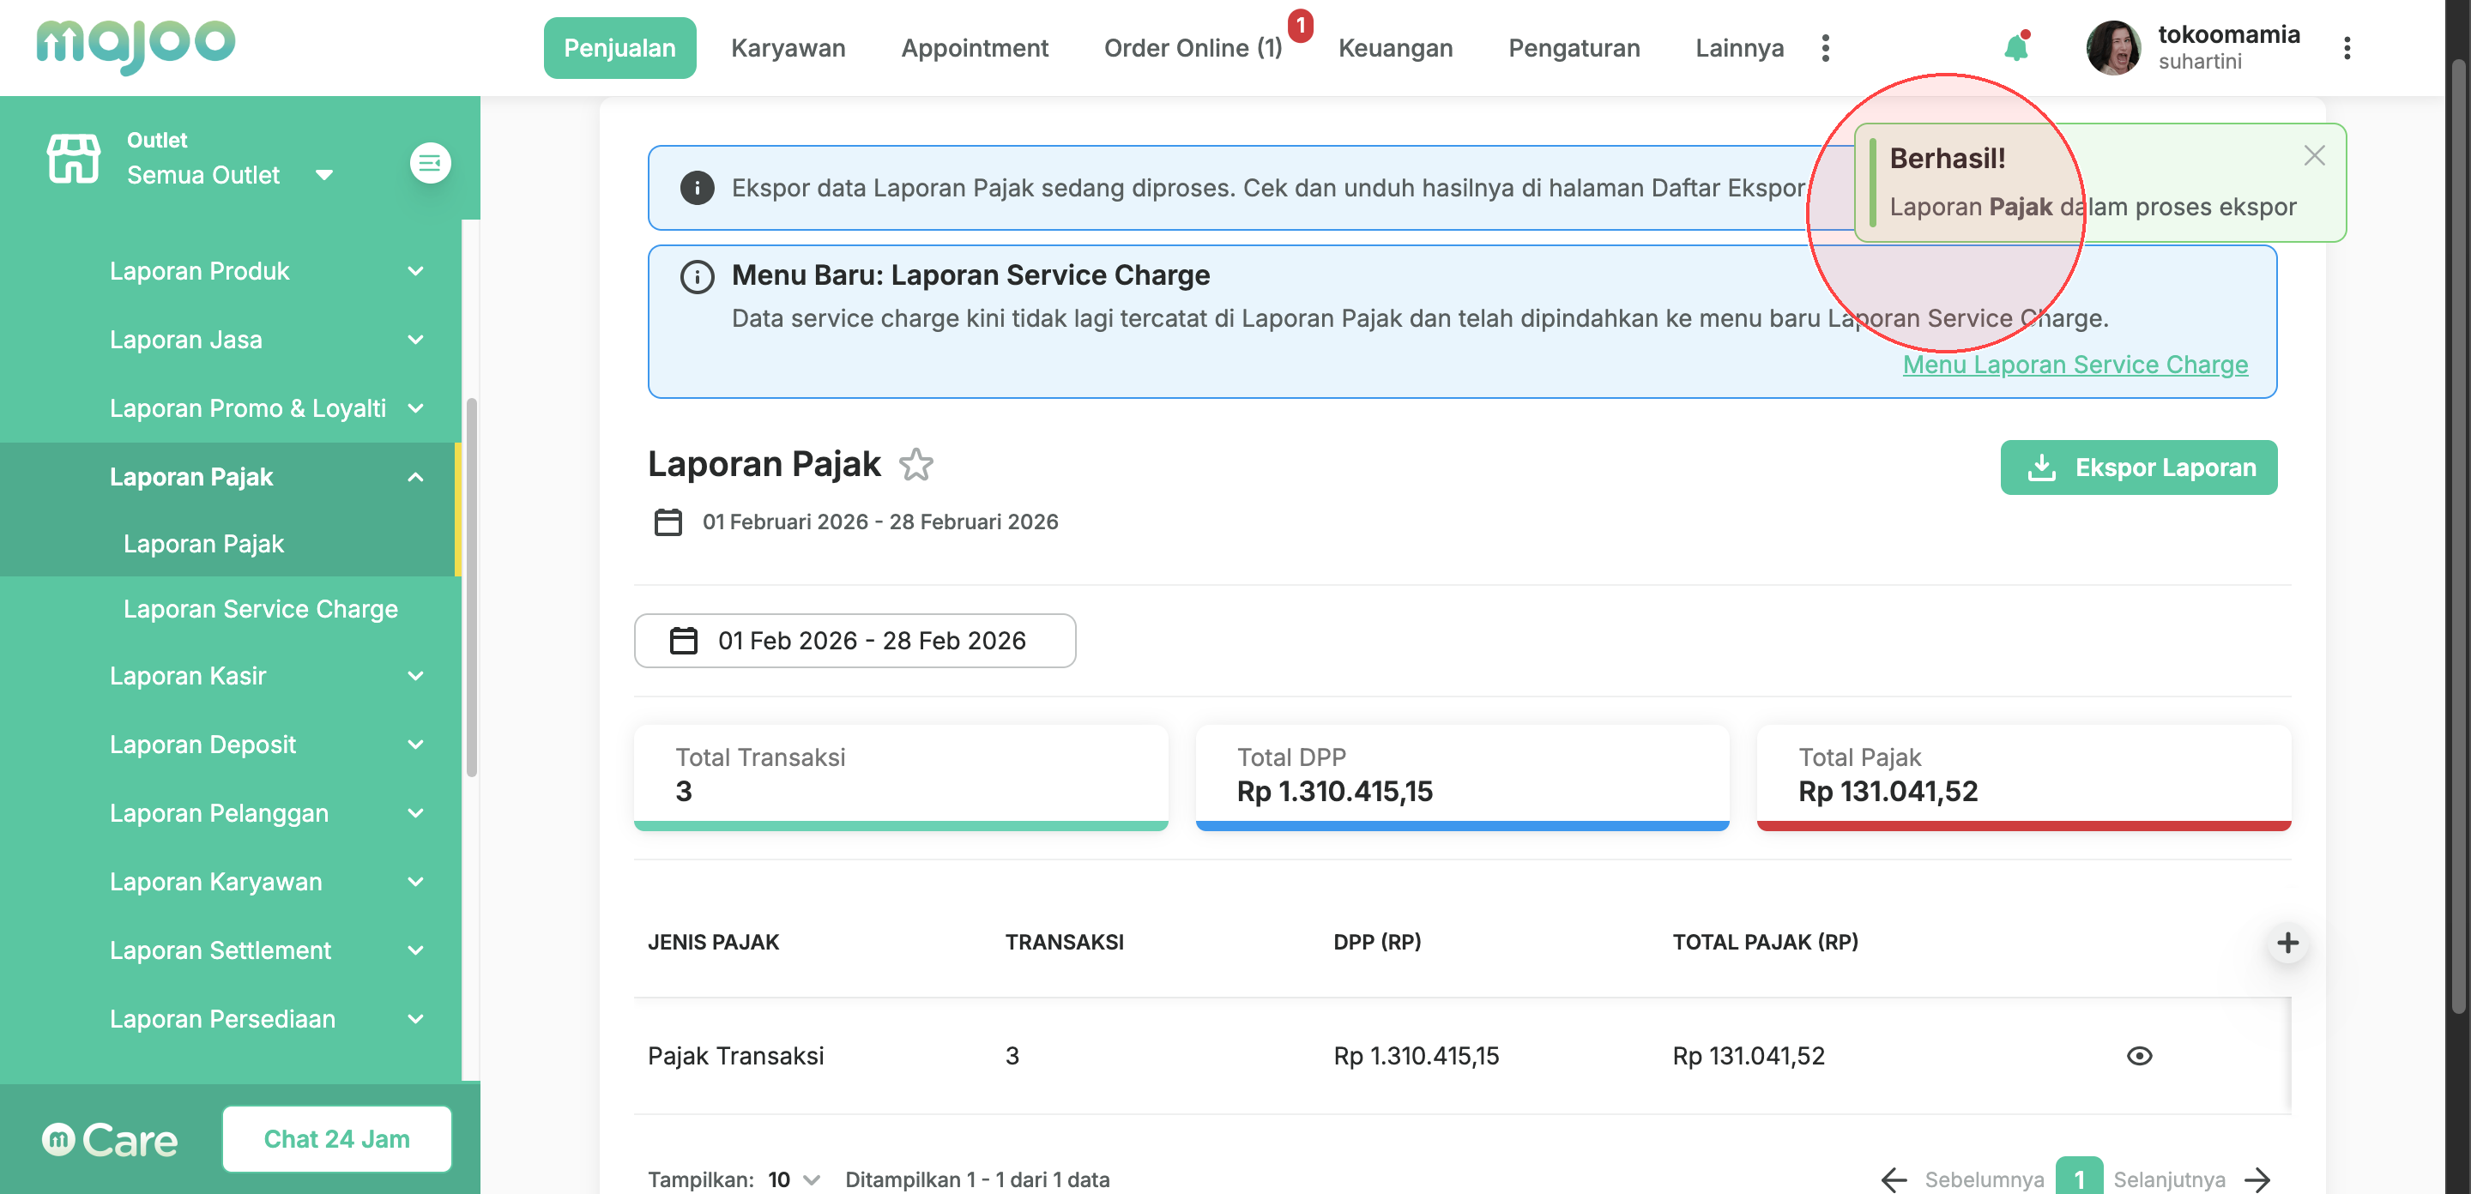Close the Berhasil notification toast
The image size is (2471, 1194).
point(2314,155)
